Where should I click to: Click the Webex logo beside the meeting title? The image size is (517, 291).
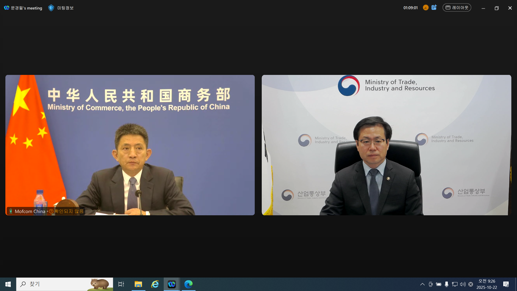point(6,8)
